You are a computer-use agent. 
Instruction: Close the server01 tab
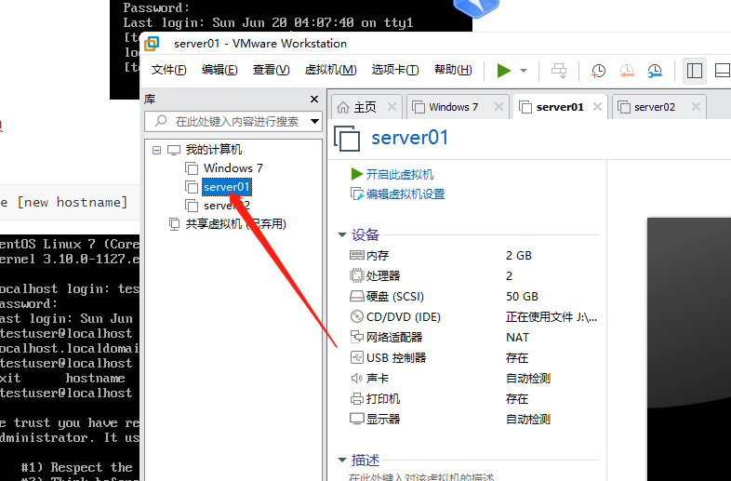pyautogui.click(x=597, y=107)
